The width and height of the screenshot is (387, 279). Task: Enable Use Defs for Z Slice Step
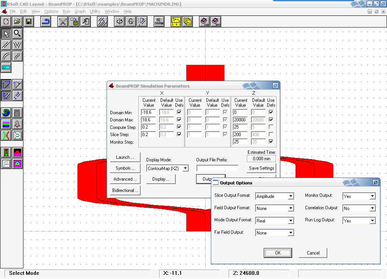271,134
